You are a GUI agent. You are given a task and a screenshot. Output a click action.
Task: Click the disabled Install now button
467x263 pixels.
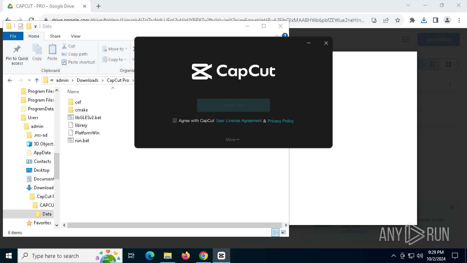click(x=233, y=105)
